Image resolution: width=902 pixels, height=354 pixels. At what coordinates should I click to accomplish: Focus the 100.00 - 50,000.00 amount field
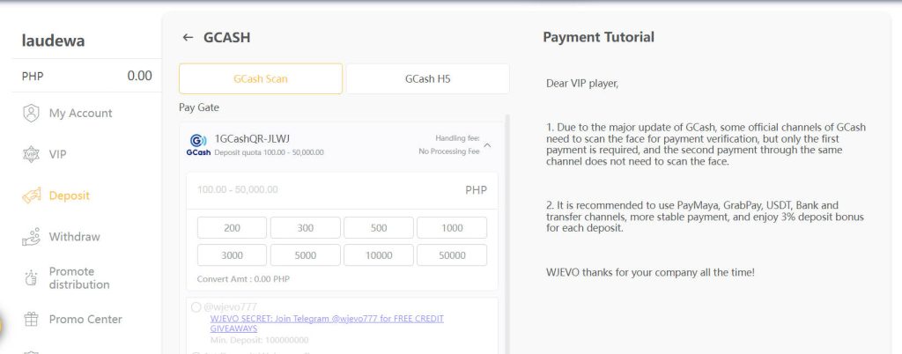click(343, 190)
